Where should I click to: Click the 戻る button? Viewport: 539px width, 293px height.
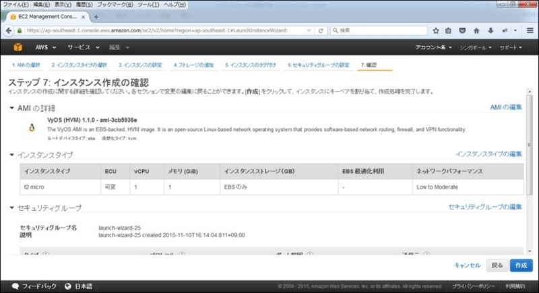(497, 265)
